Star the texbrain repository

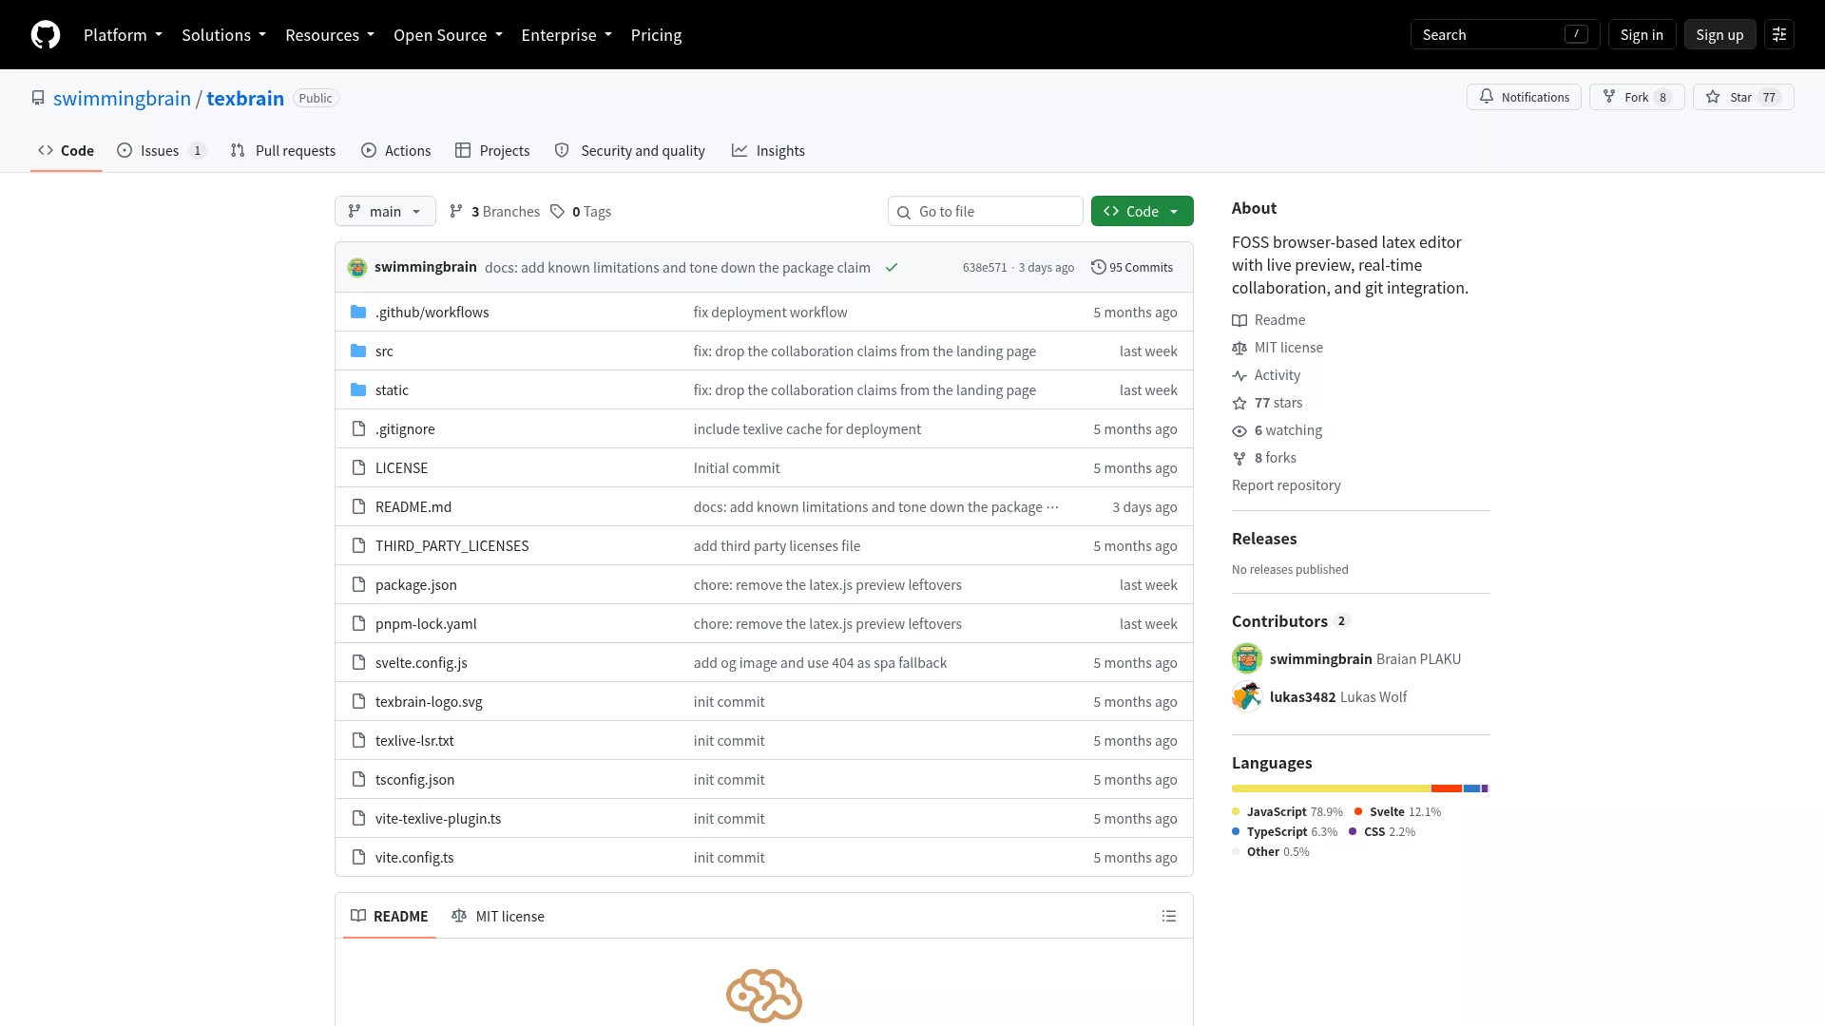pyautogui.click(x=1743, y=97)
